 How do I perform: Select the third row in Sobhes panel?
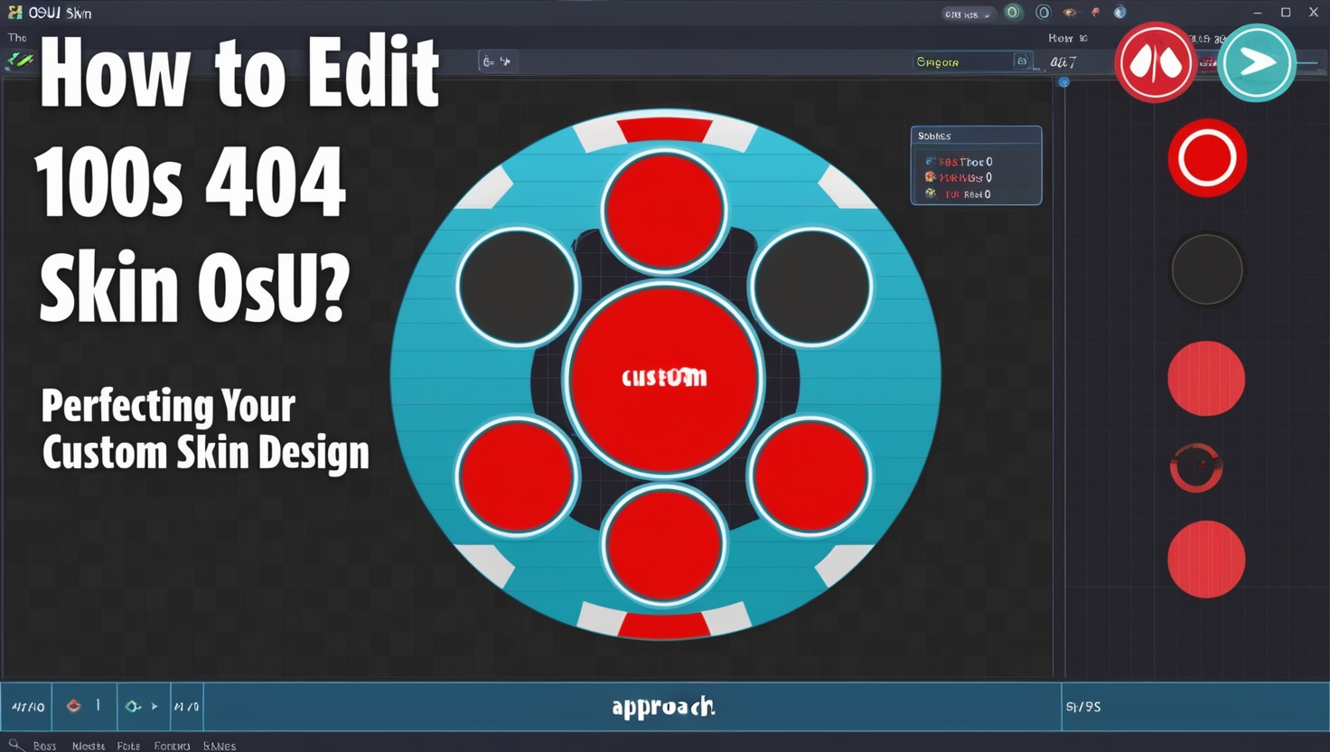(x=960, y=194)
